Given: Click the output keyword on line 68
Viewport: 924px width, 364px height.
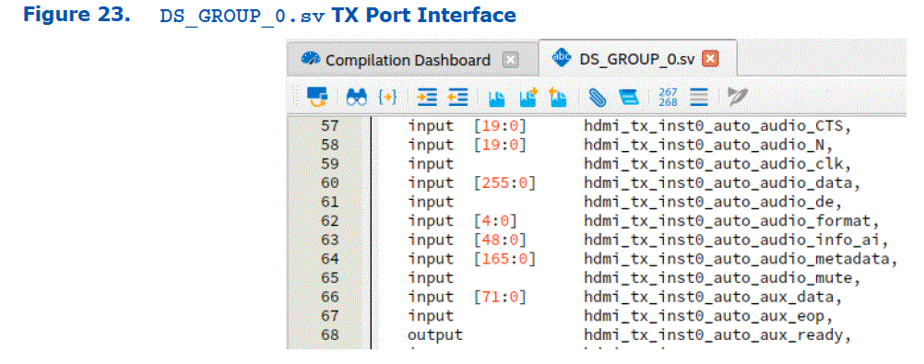Looking at the screenshot, I should pos(435,335).
